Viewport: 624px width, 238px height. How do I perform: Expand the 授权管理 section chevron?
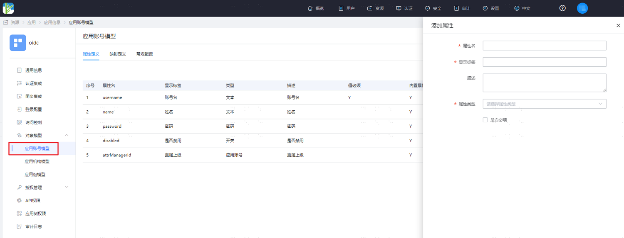(x=67, y=187)
